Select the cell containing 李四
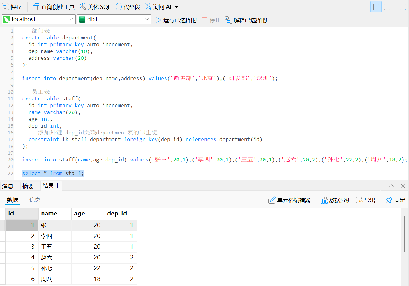 (55, 236)
